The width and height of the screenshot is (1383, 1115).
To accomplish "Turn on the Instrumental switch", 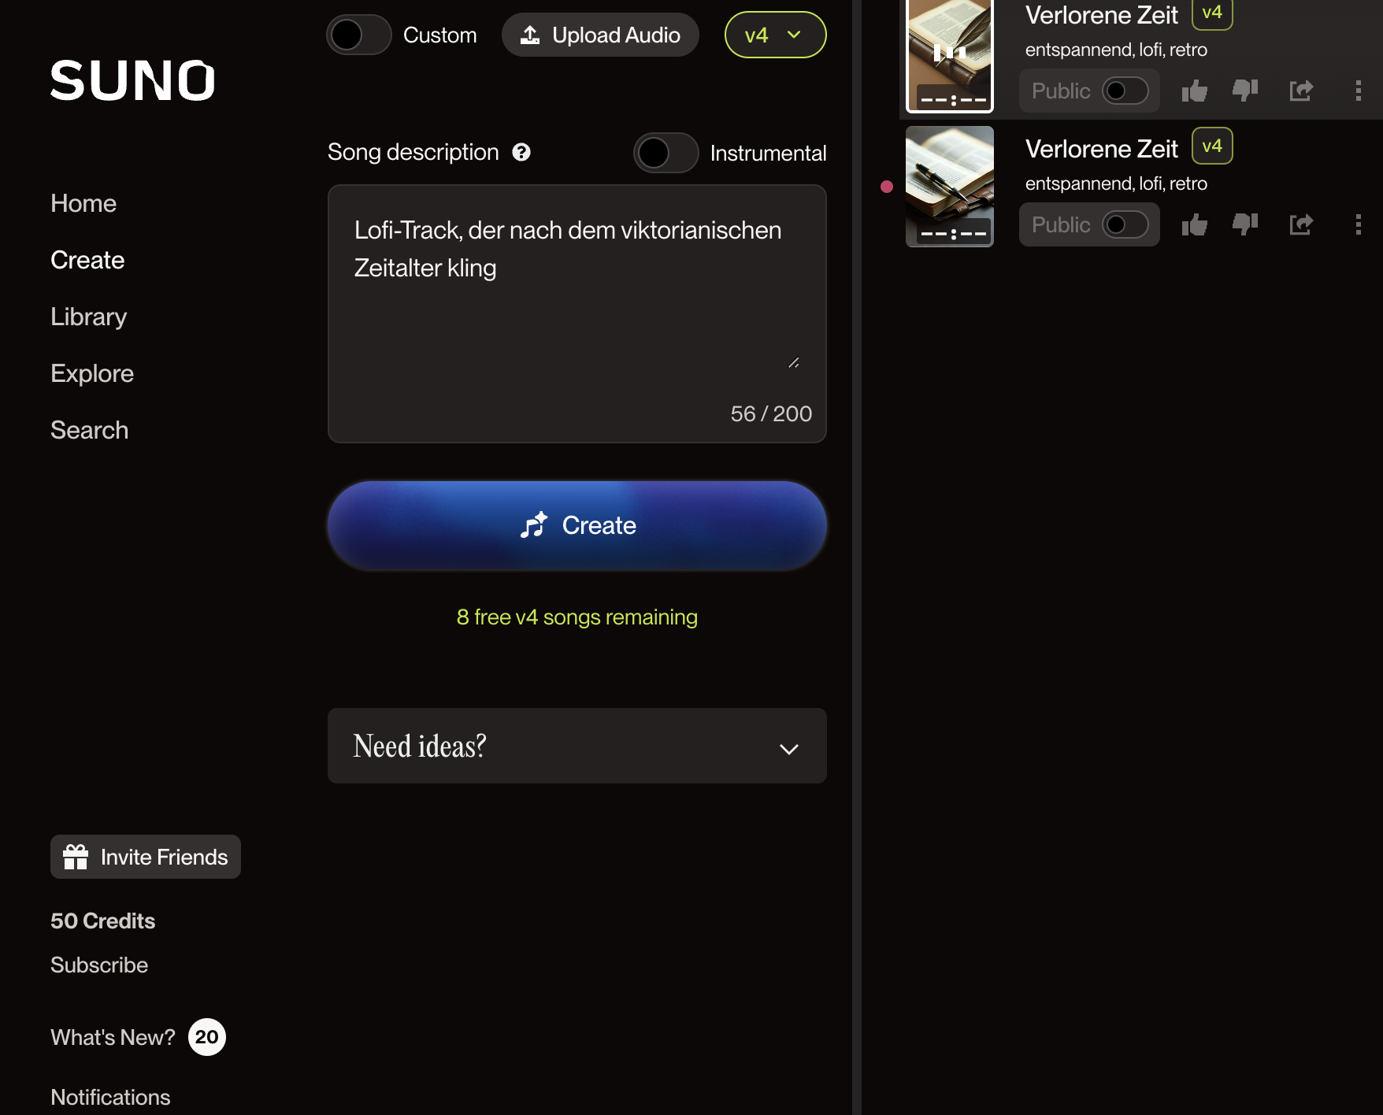I will pos(666,153).
